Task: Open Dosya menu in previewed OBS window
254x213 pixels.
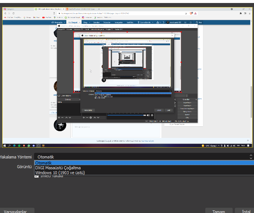Action: (x=61, y=30)
